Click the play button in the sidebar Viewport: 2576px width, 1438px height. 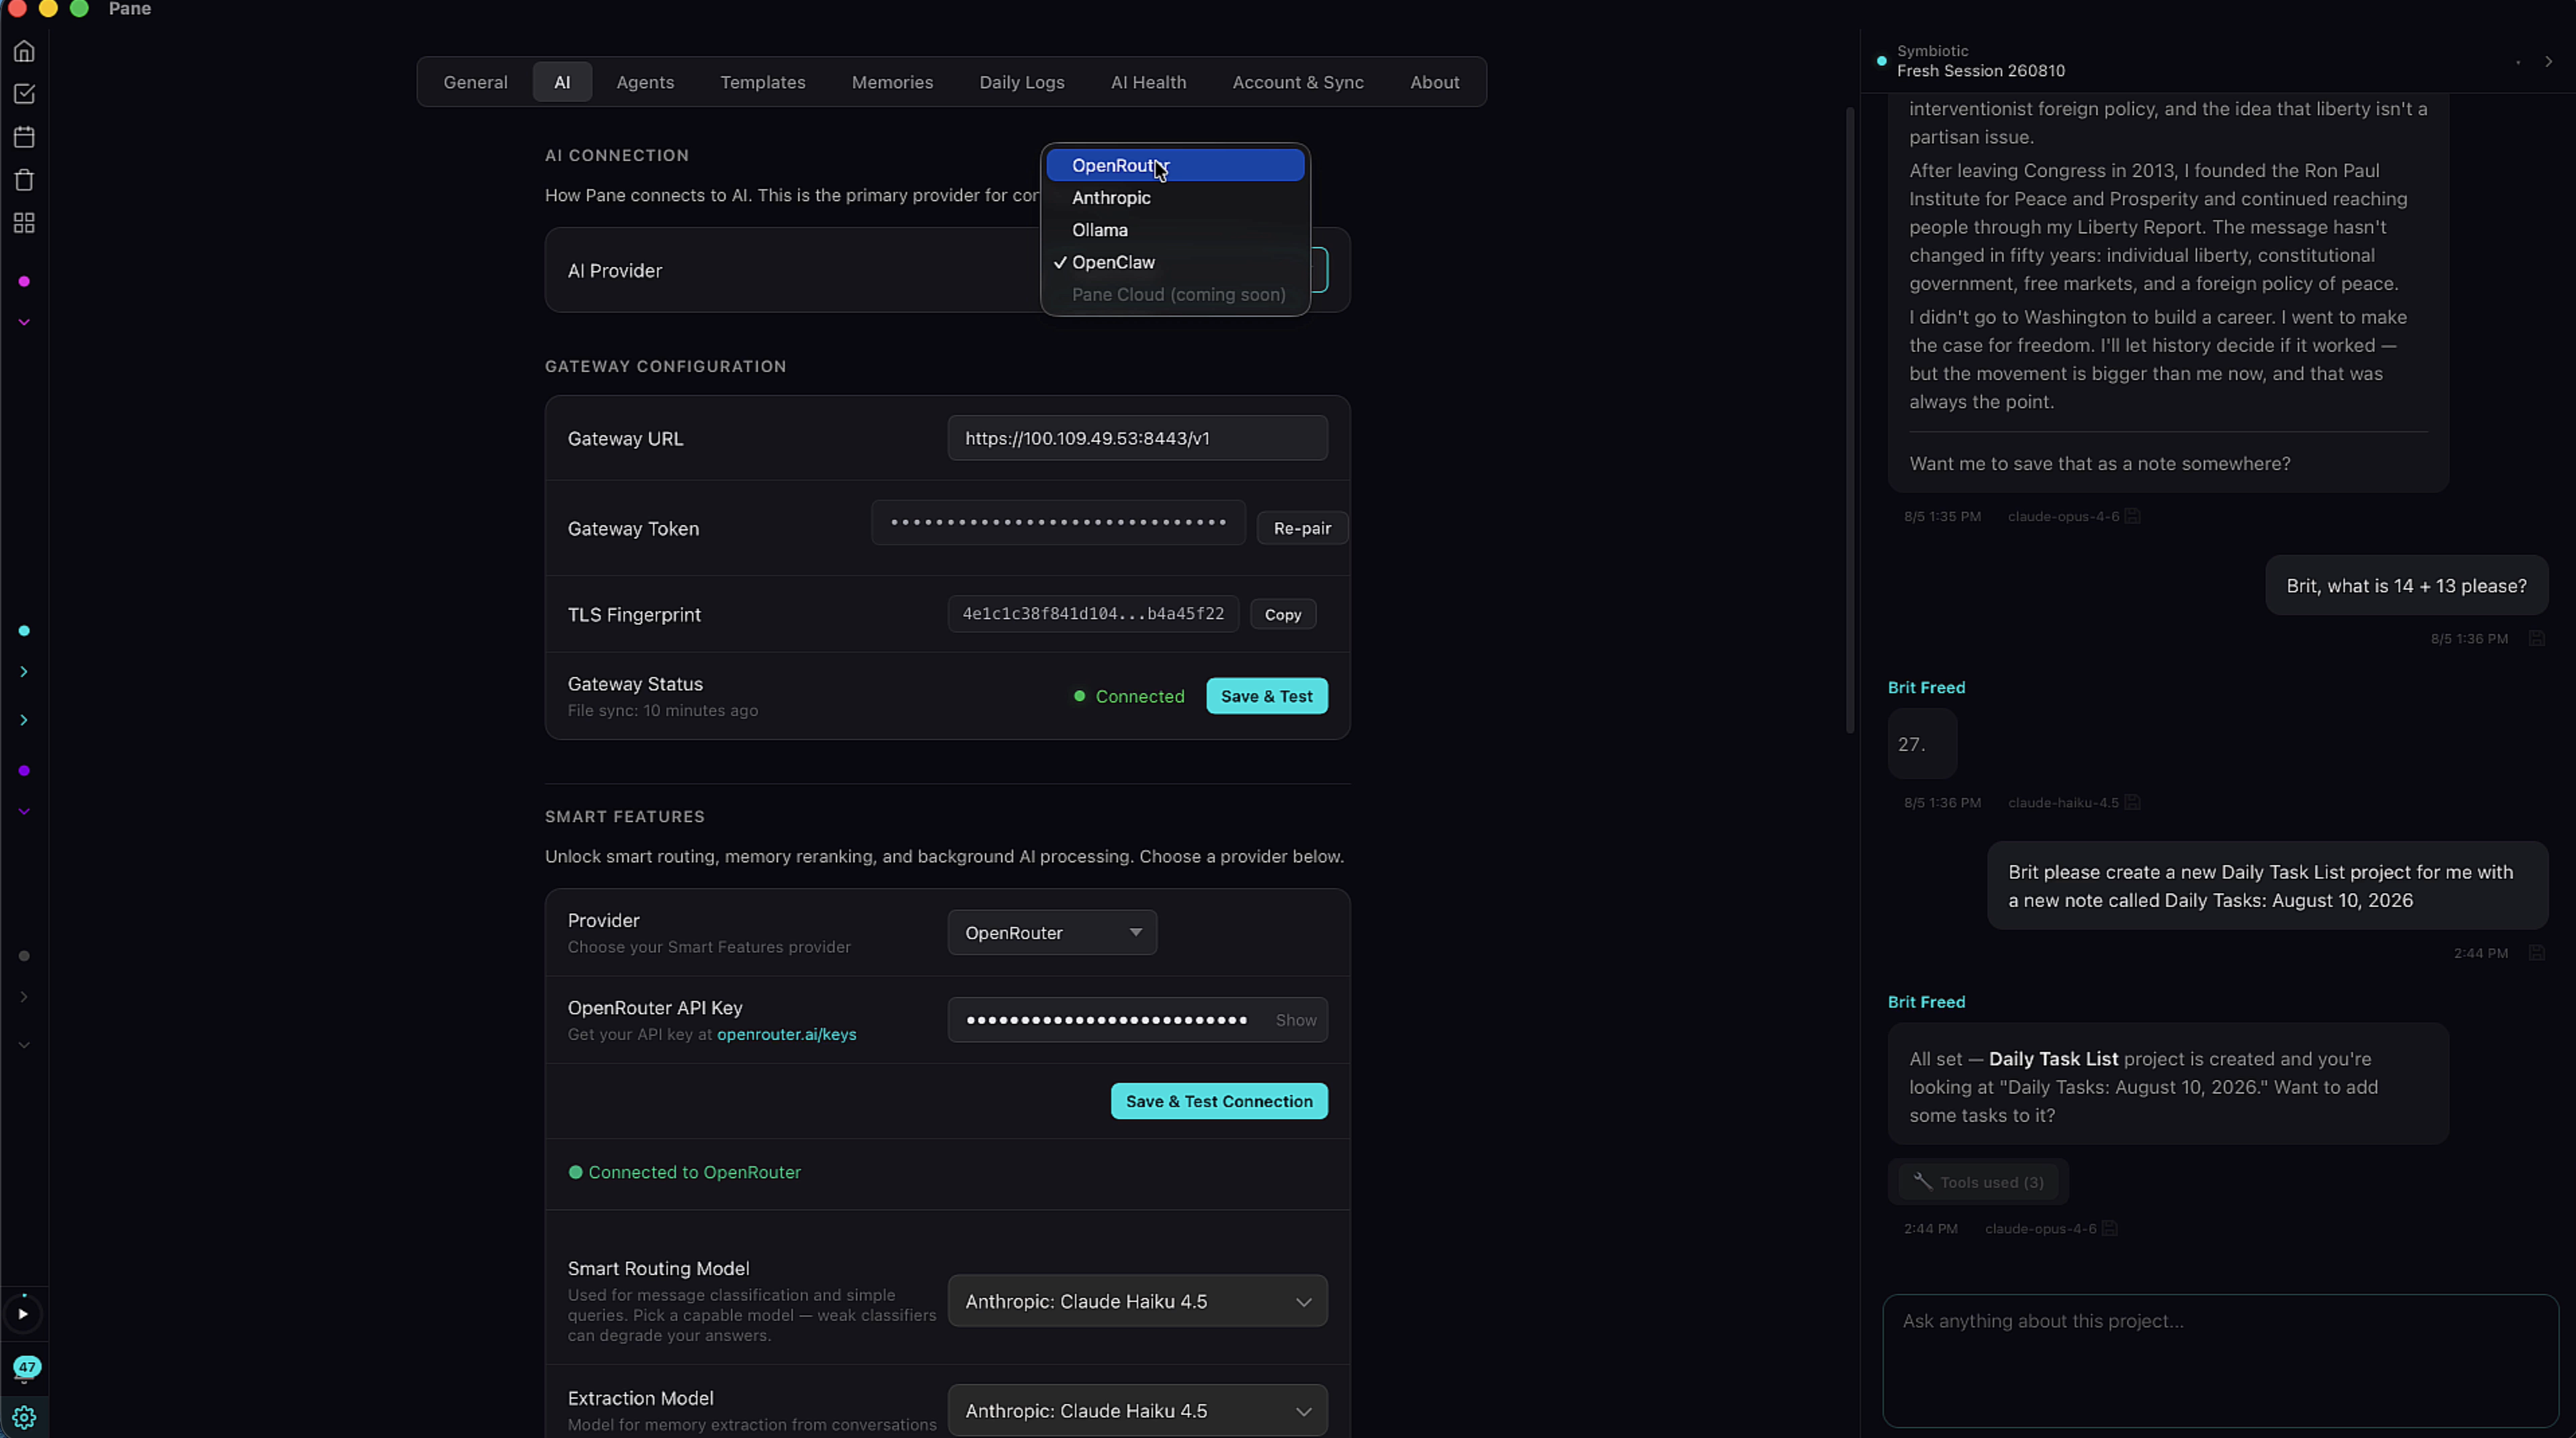click(x=23, y=1314)
